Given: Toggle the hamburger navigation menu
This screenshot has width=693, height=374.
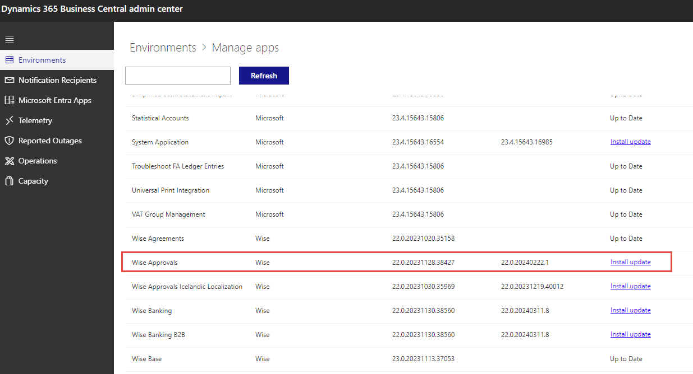Looking at the screenshot, I should [10, 39].
